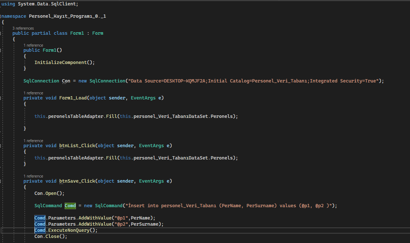Click the 'Form1_Load' method name

[73, 98]
